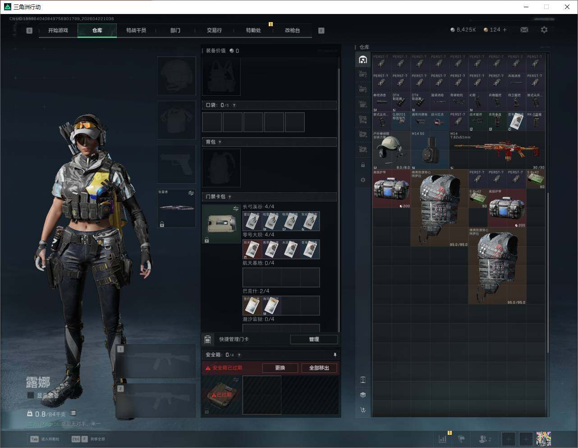Viewport: 578px width, 448px height.
Task: Select the first 巴克什 keycard
Action: pyautogui.click(x=252, y=305)
